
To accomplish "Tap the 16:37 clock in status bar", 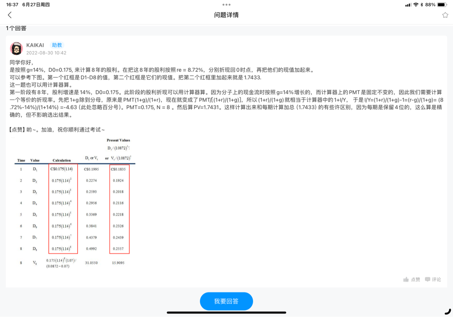I will click(x=12, y=5).
